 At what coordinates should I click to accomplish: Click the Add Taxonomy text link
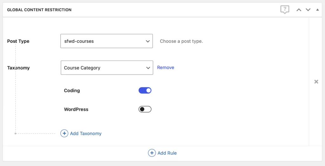click(86, 133)
